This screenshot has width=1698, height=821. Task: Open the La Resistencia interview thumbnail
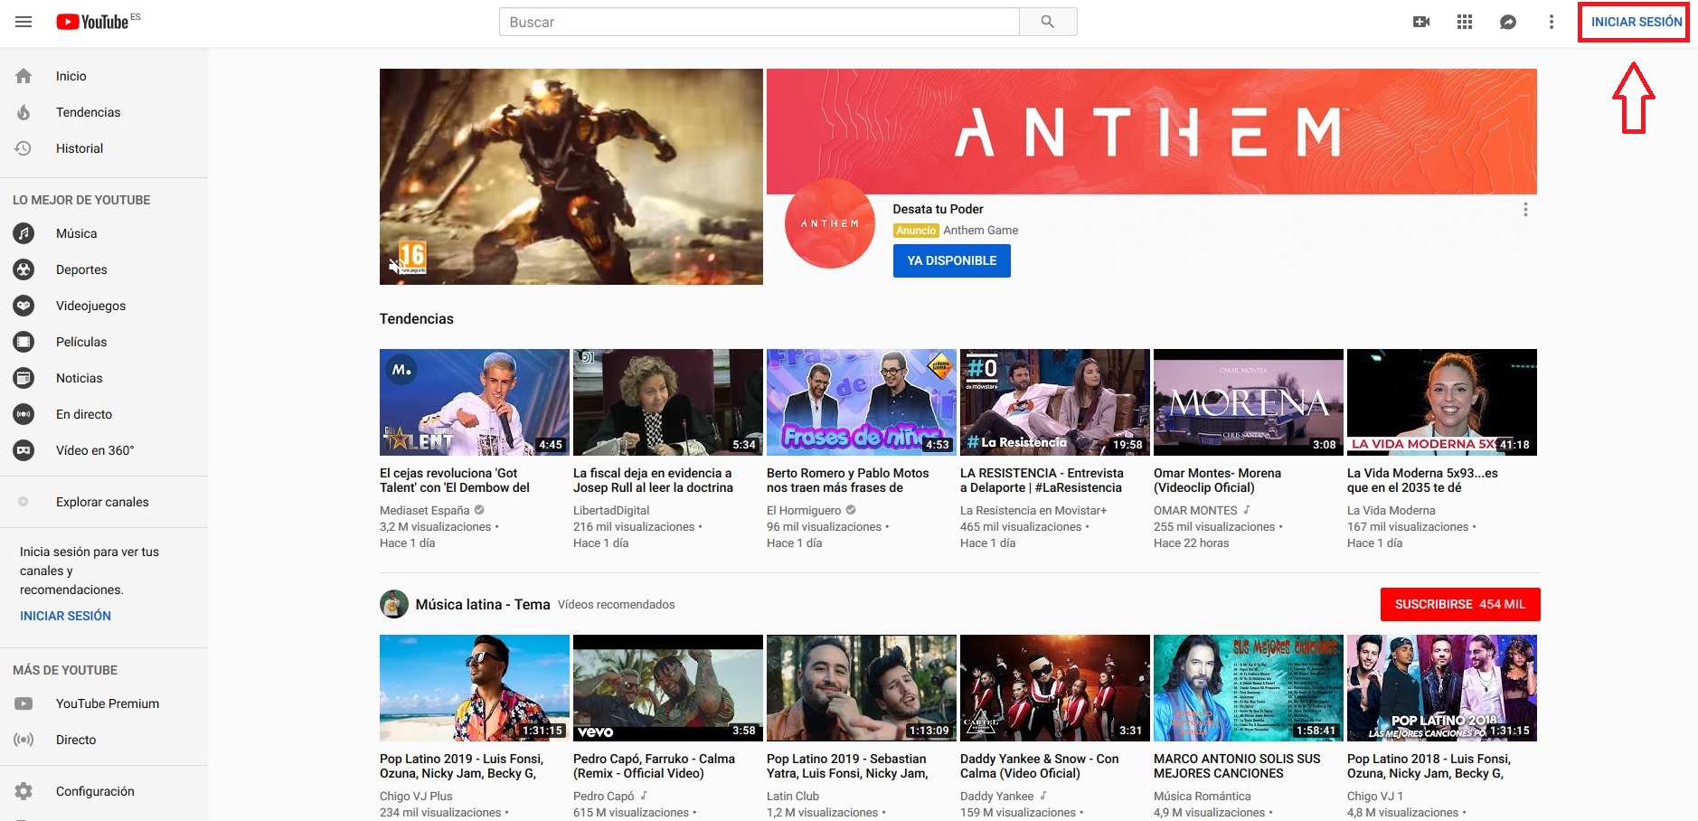[1055, 401]
